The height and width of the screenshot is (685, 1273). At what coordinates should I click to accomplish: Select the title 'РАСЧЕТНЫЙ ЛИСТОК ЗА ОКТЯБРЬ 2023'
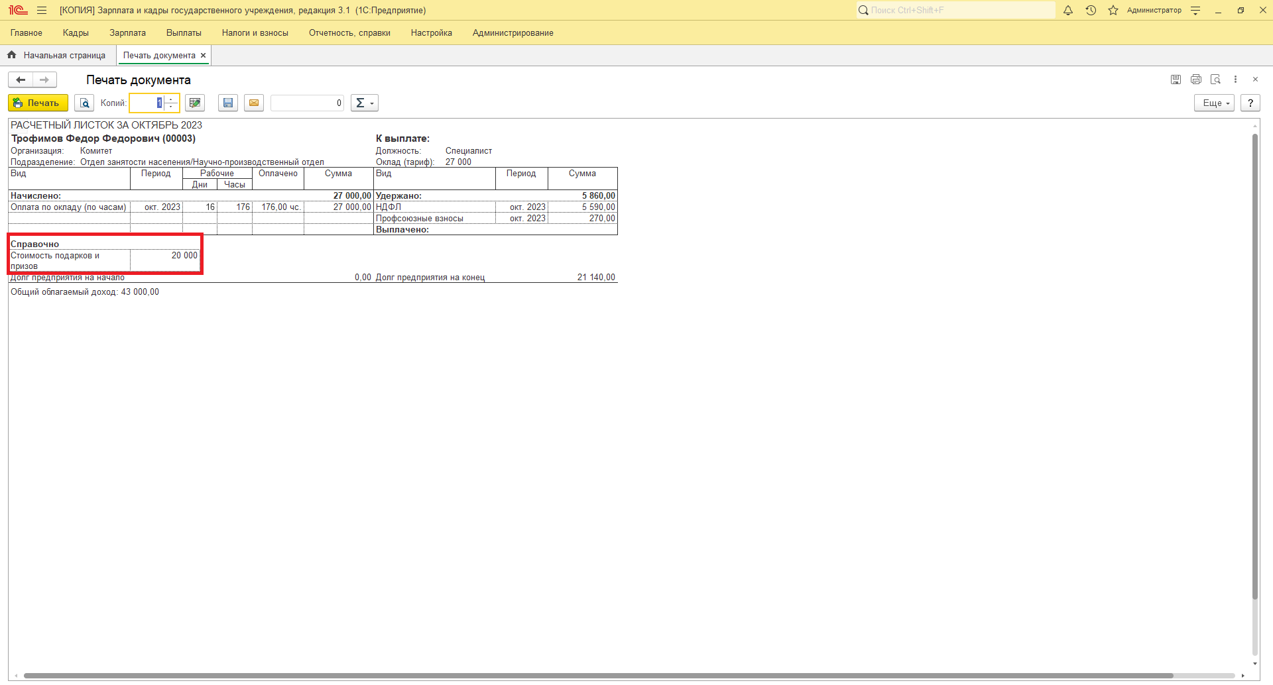(x=106, y=125)
